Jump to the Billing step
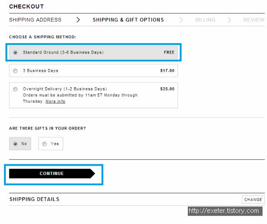Viewport: 267px width, 224px height. tap(205, 20)
